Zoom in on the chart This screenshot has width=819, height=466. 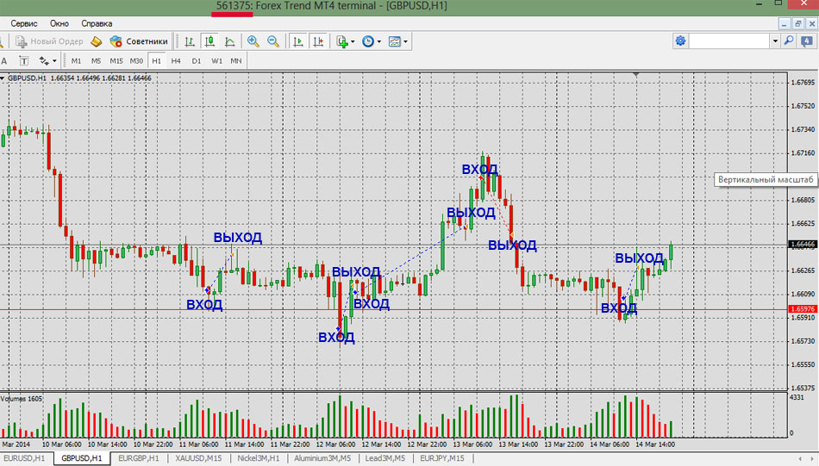coord(253,41)
